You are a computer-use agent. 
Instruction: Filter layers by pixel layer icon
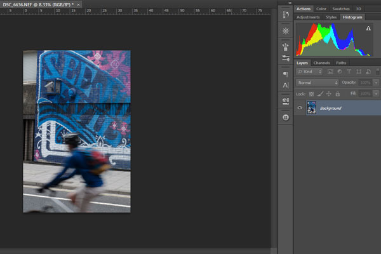pyautogui.click(x=330, y=72)
